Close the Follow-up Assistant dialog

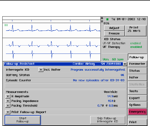[125, 64]
